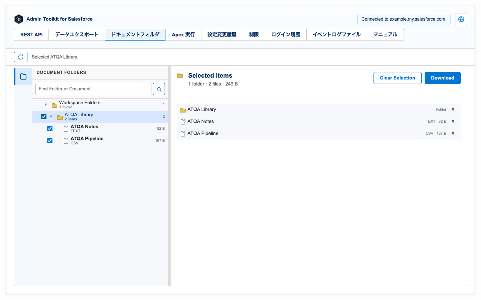This screenshot has height=300, width=481.
Task: Collapse the Workspace Folders tree node
Action: point(46,105)
